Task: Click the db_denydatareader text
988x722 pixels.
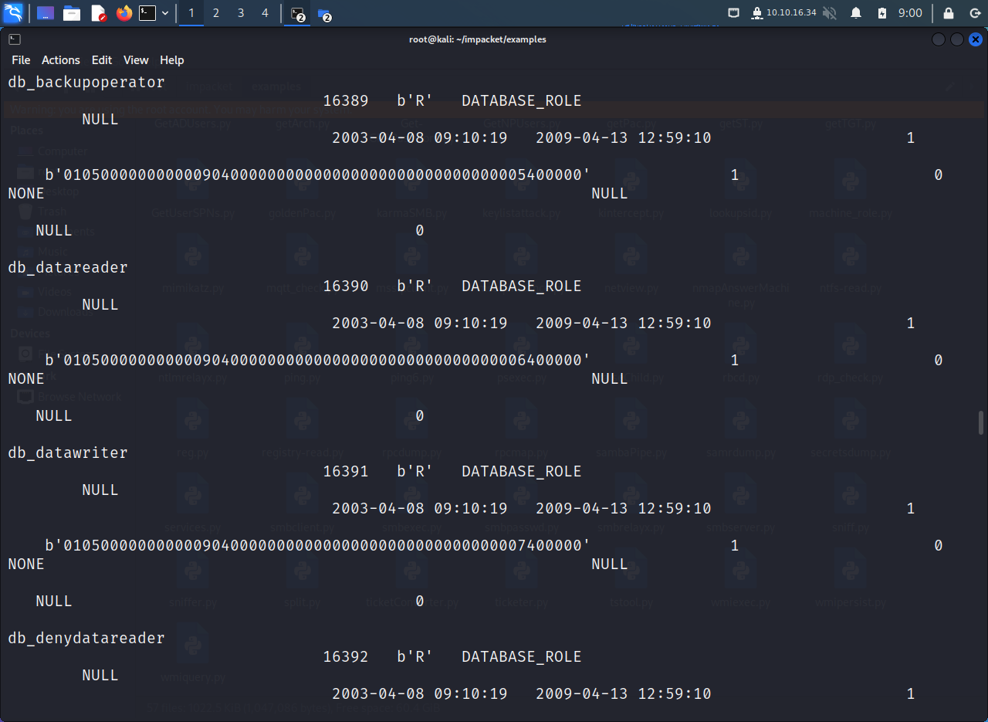Action: (x=86, y=638)
